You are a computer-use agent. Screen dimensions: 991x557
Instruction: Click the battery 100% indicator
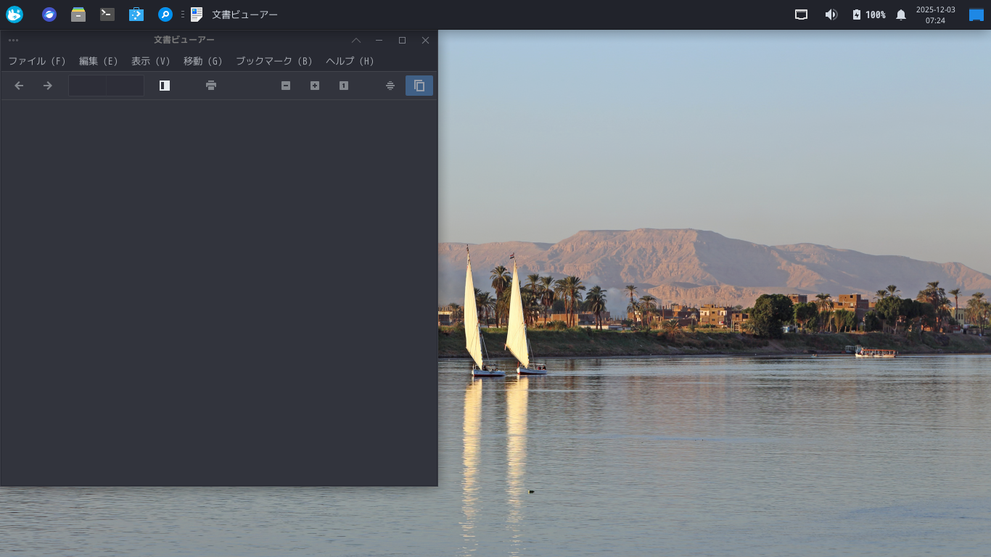868,15
